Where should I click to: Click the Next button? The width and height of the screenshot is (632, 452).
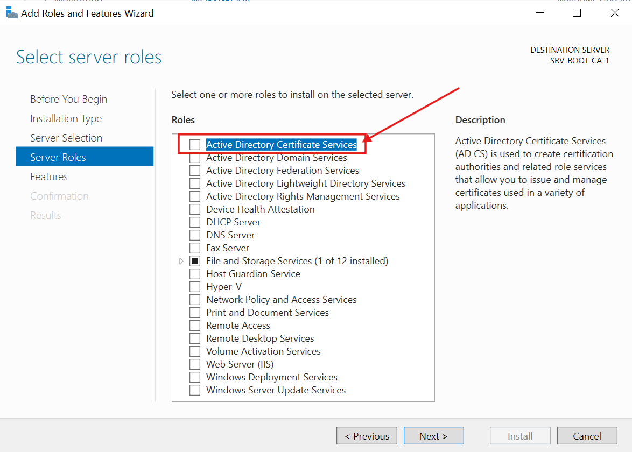click(433, 435)
